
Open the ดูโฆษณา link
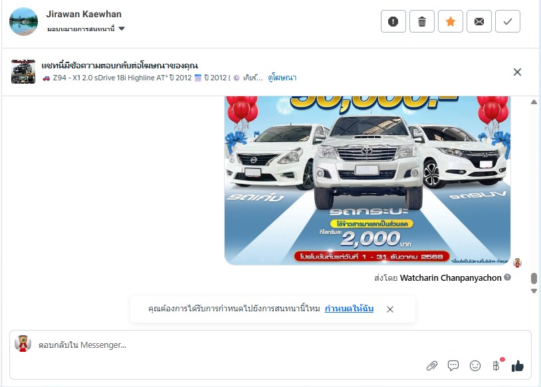(x=282, y=78)
